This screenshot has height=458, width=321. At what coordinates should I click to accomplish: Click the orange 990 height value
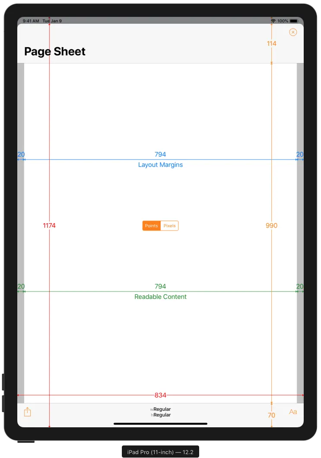pyautogui.click(x=271, y=225)
